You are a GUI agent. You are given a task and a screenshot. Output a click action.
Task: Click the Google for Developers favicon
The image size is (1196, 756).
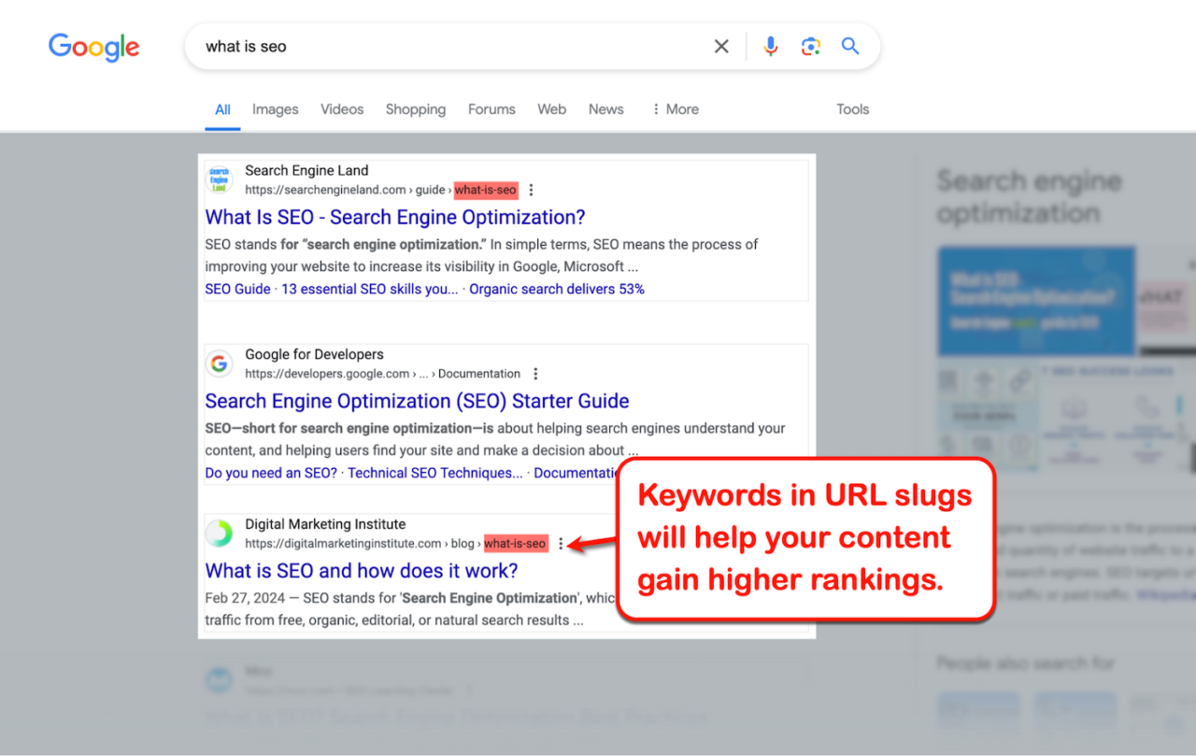pos(219,364)
